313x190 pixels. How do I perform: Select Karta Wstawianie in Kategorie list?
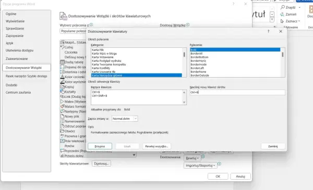pyautogui.click(x=137, y=57)
